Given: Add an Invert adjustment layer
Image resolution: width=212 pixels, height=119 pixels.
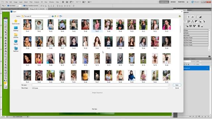Looking at the screenshot, I should (x=187, y=26).
